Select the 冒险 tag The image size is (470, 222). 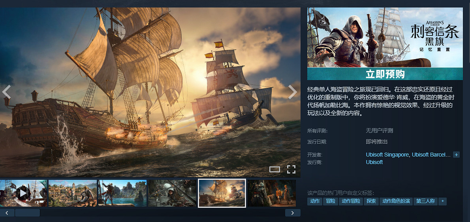pos(331,201)
